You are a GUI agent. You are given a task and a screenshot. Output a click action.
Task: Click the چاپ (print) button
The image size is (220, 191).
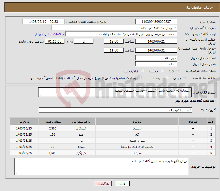click(x=122, y=183)
